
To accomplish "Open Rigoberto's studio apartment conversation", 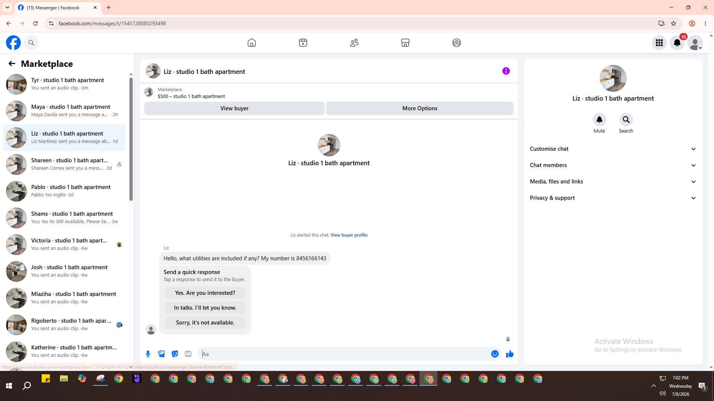I will tap(64, 325).
